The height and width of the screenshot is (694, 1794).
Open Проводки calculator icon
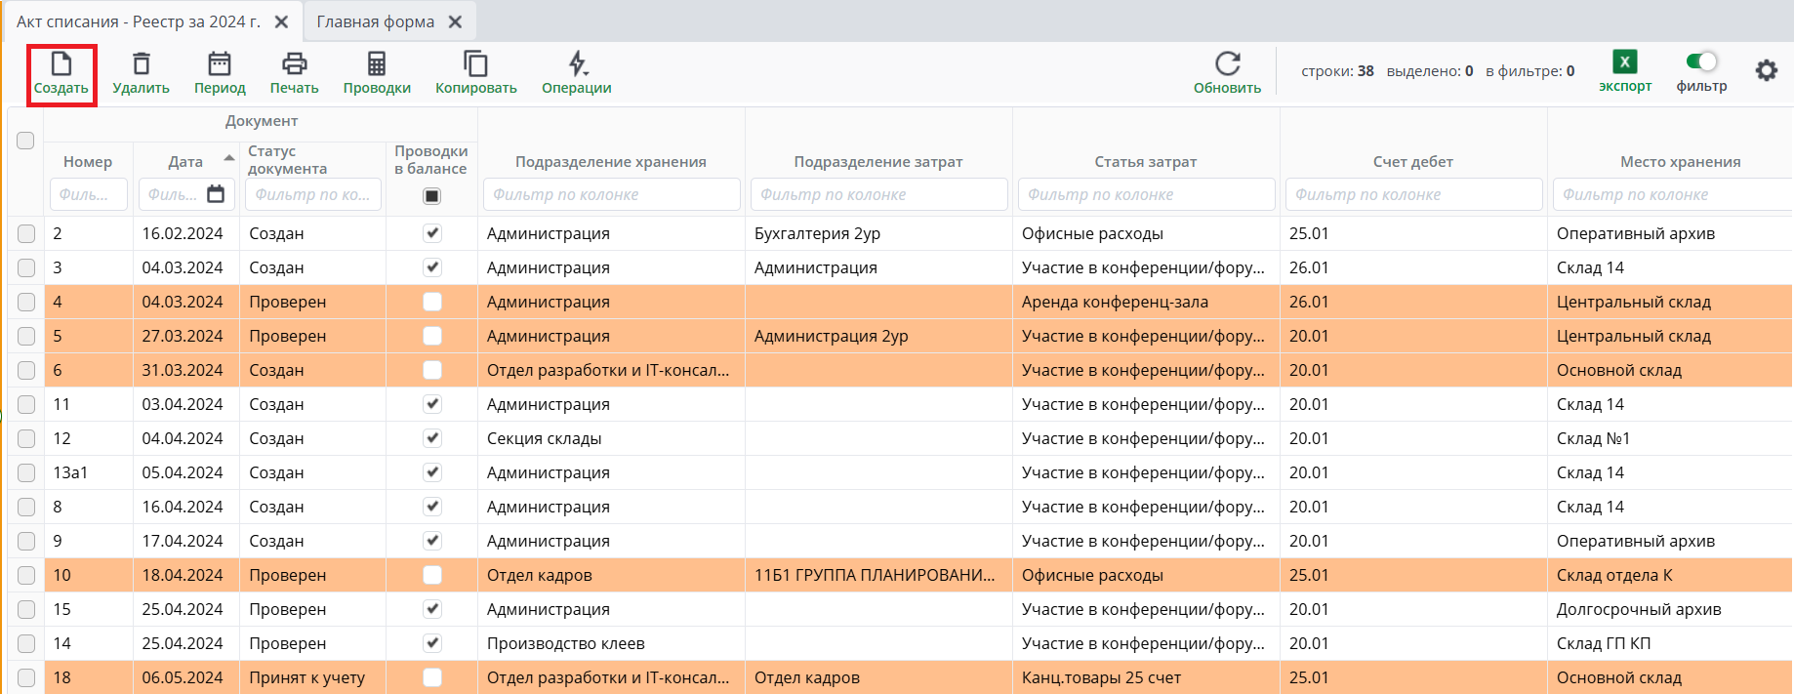pos(377,64)
